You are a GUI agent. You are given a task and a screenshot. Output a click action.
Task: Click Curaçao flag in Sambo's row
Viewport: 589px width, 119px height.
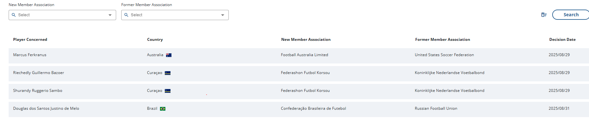pyautogui.click(x=168, y=91)
